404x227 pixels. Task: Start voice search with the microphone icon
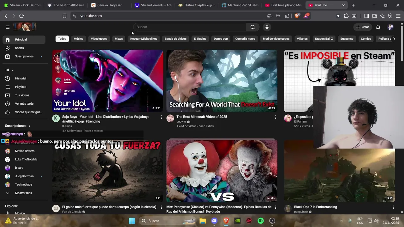click(267, 27)
